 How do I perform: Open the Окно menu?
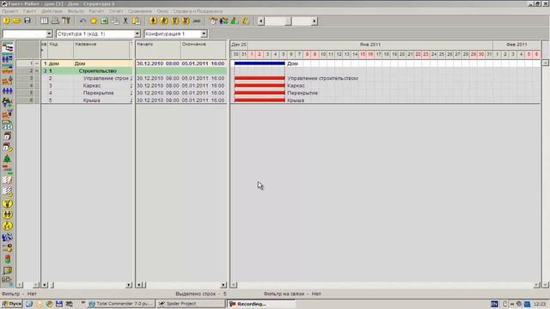click(162, 11)
